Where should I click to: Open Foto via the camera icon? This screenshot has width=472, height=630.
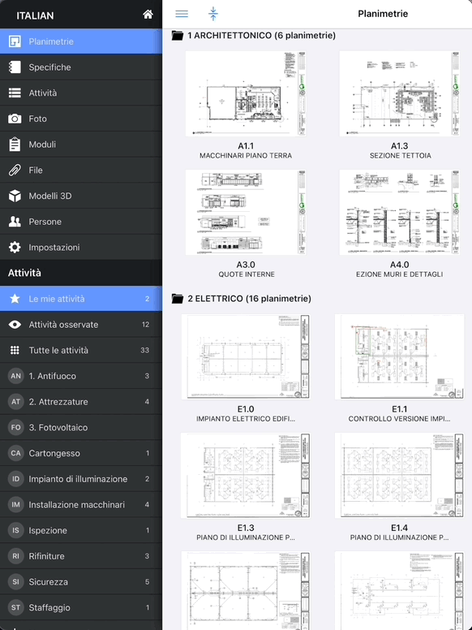click(x=15, y=119)
